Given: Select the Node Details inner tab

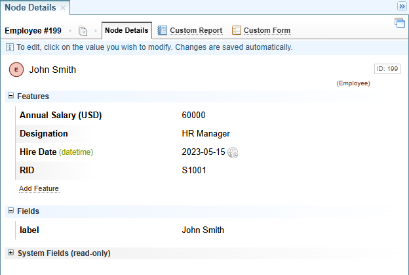Looking at the screenshot, I should point(127,30).
